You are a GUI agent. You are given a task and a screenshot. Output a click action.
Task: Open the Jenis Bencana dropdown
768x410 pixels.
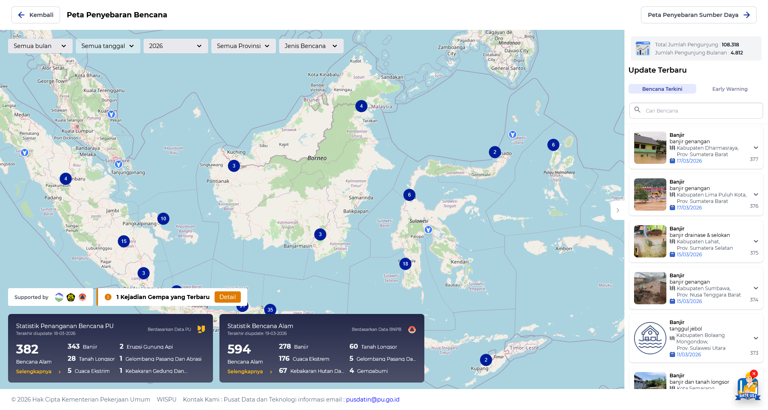click(311, 46)
